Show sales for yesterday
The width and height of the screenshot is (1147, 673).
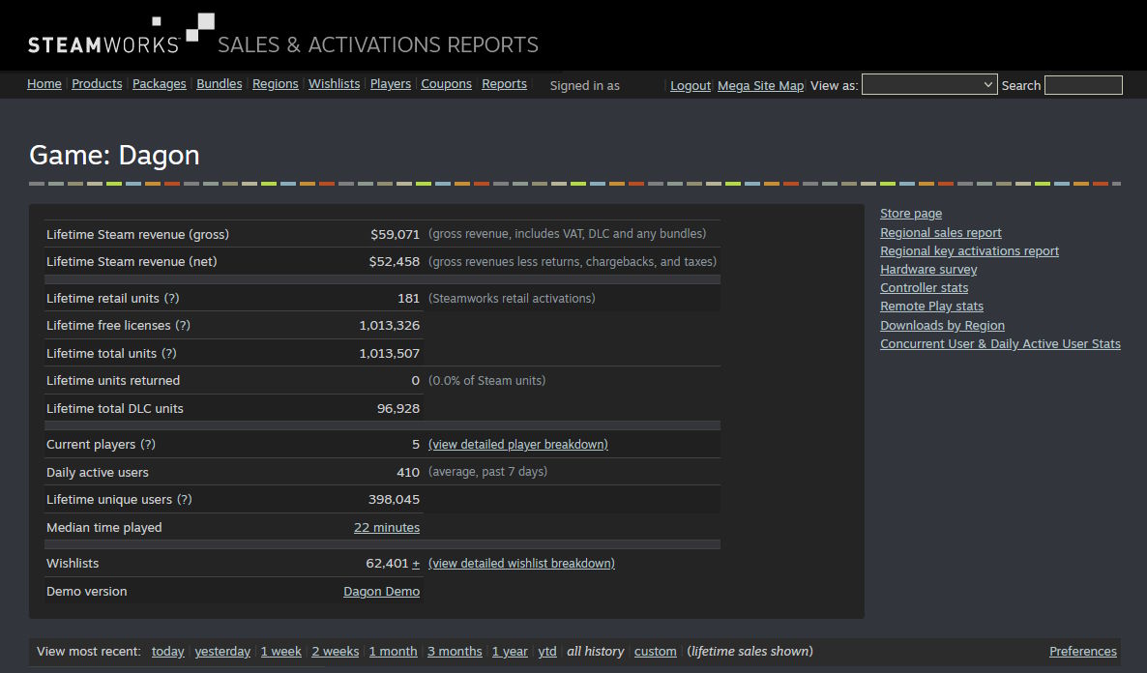(222, 651)
